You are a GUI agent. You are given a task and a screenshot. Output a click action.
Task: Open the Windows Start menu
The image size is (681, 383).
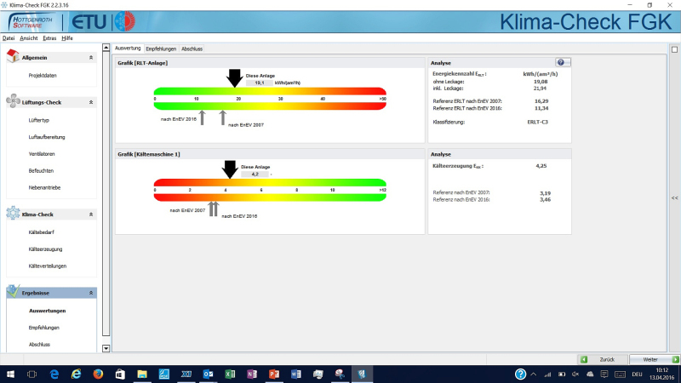pos(10,374)
